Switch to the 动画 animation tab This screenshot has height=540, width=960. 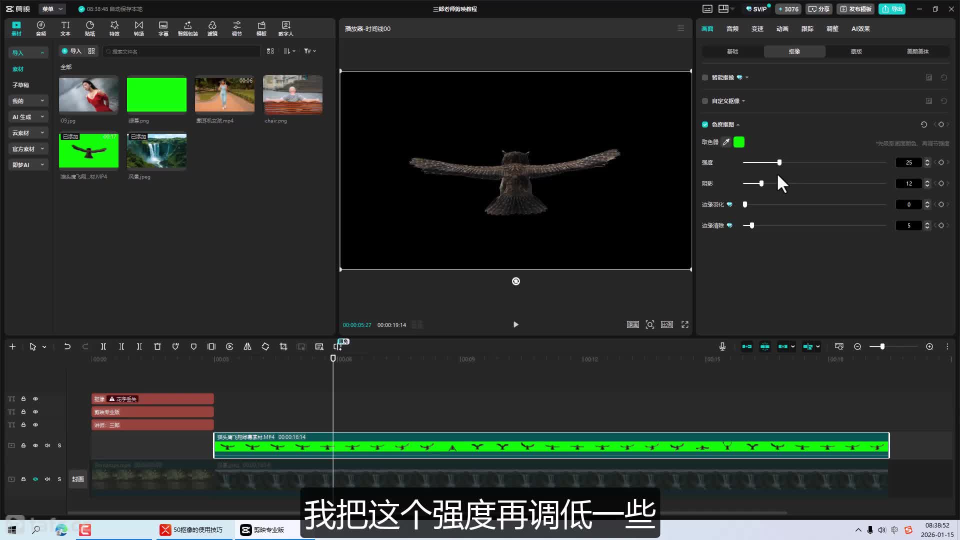pyautogui.click(x=782, y=28)
